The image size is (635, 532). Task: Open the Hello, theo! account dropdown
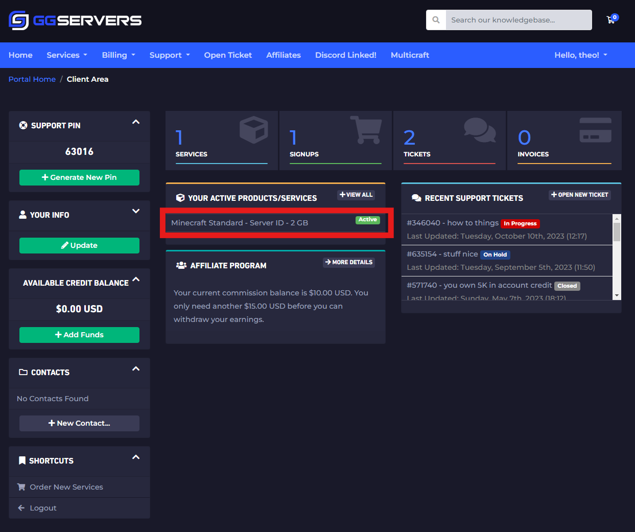(580, 55)
